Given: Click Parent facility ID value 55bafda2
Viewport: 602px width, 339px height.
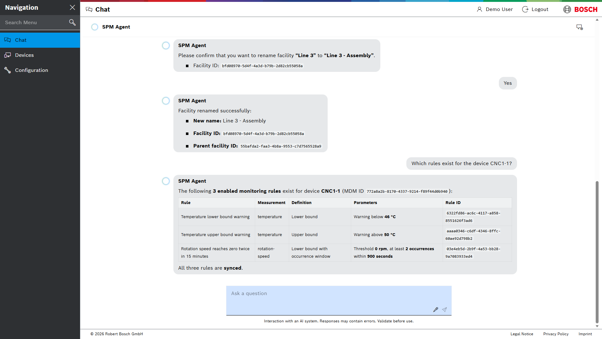Looking at the screenshot, I should pyautogui.click(x=281, y=146).
